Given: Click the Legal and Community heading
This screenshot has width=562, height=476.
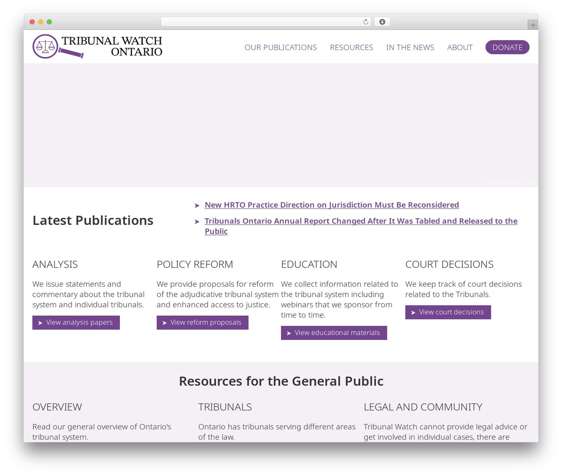Looking at the screenshot, I should tap(423, 407).
